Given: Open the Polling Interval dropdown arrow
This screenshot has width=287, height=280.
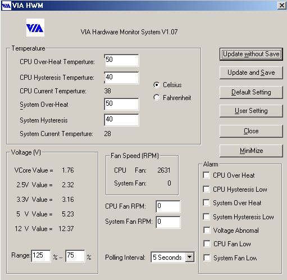Looking at the screenshot, I should pos(189,257).
